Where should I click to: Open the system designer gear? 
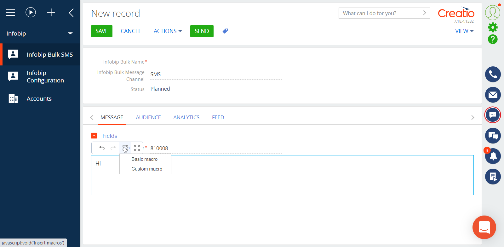click(x=493, y=28)
